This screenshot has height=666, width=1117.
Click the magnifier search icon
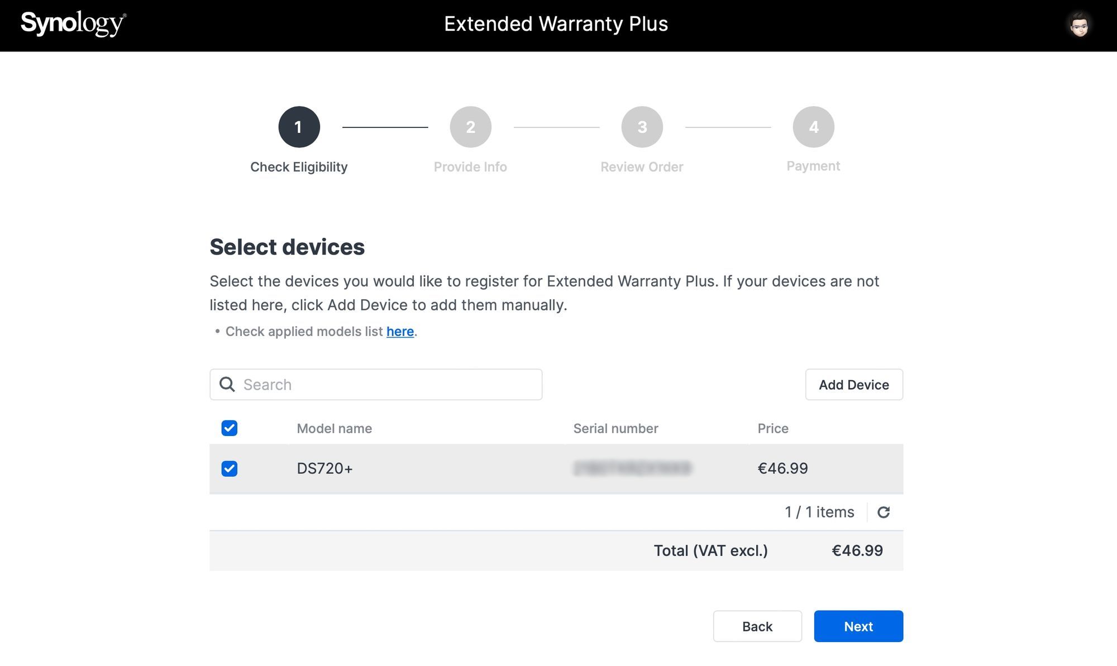[227, 384]
